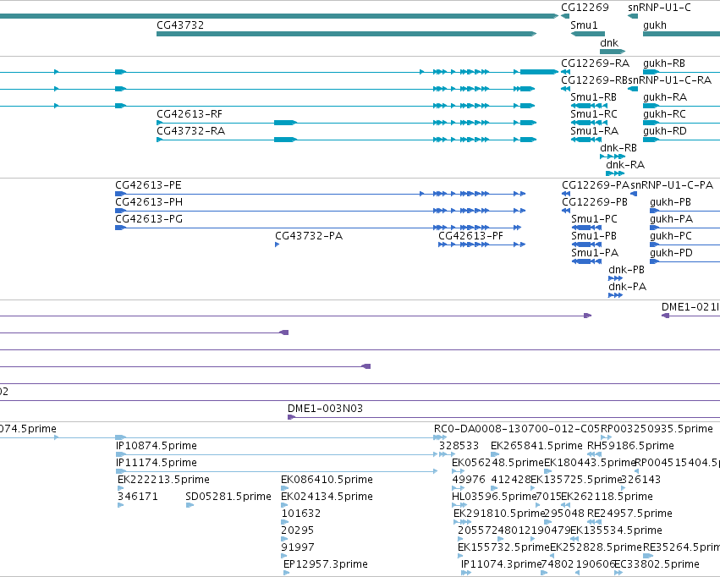Open EST IP10874.5prime
This screenshot has width=720, height=577.
pos(157,446)
